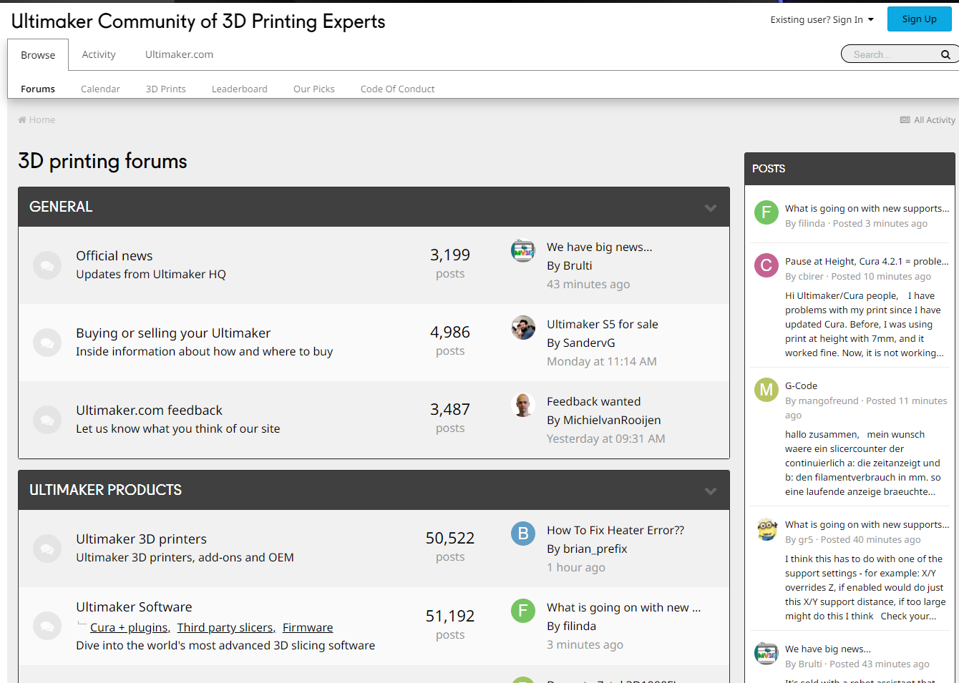This screenshot has width=959, height=683.
Task: Open the Official news forum
Action: point(115,255)
